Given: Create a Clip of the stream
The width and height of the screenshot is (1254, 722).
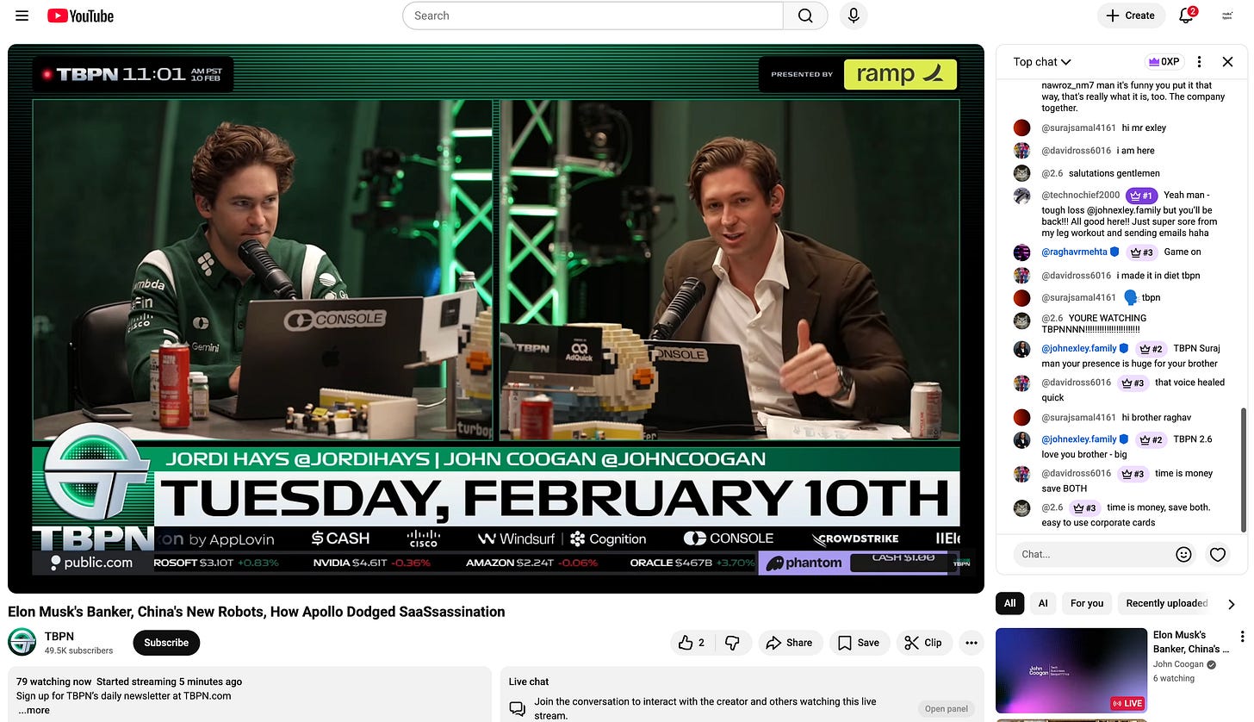Looking at the screenshot, I should tap(923, 643).
